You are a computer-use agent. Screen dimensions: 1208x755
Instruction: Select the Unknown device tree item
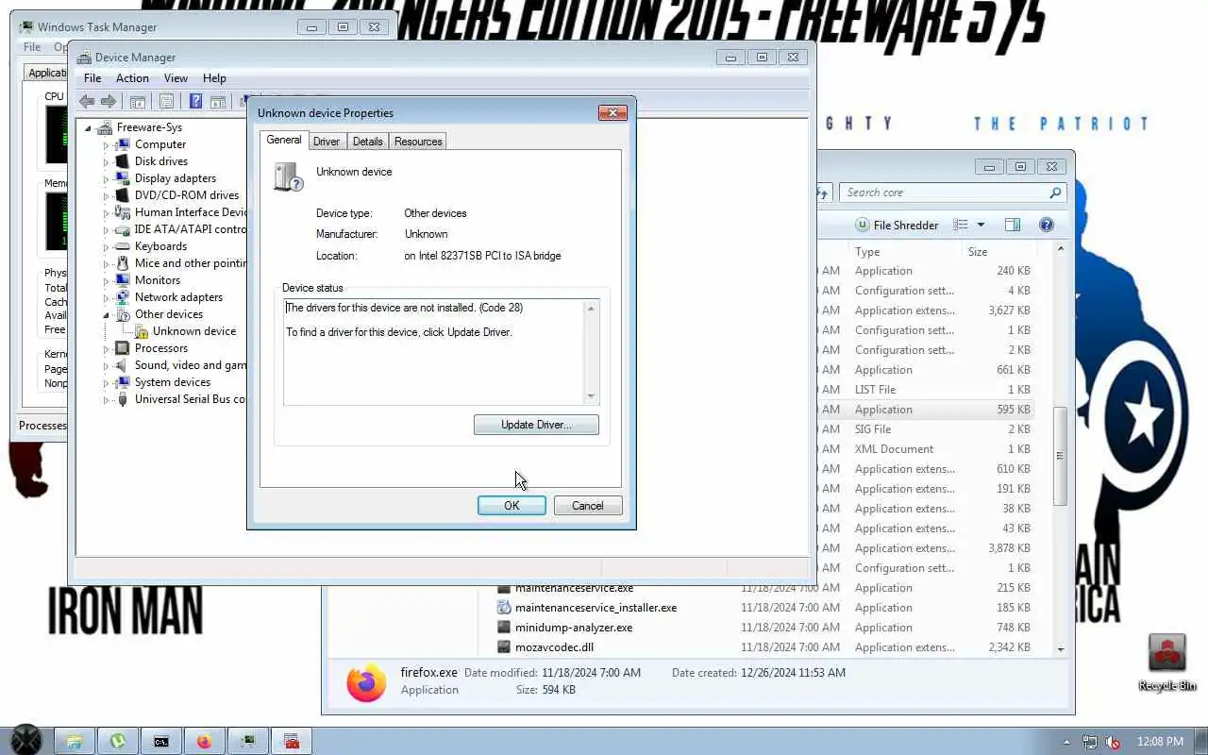[194, 331]
